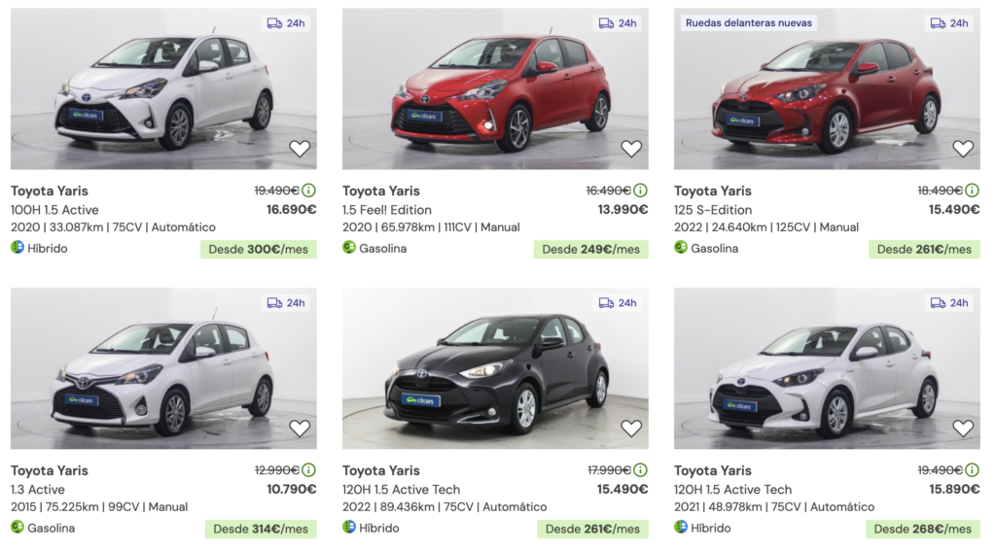This screenshot has height=550, width=996.
Task: Open price info icon beside crossed-out 18.490€
Action: coord(972,190)
